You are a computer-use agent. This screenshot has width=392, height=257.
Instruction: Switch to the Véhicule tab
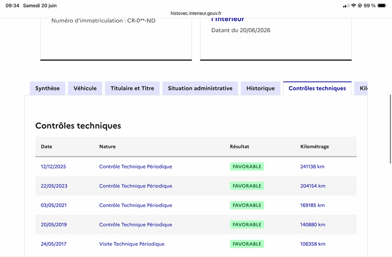(85, 89)
